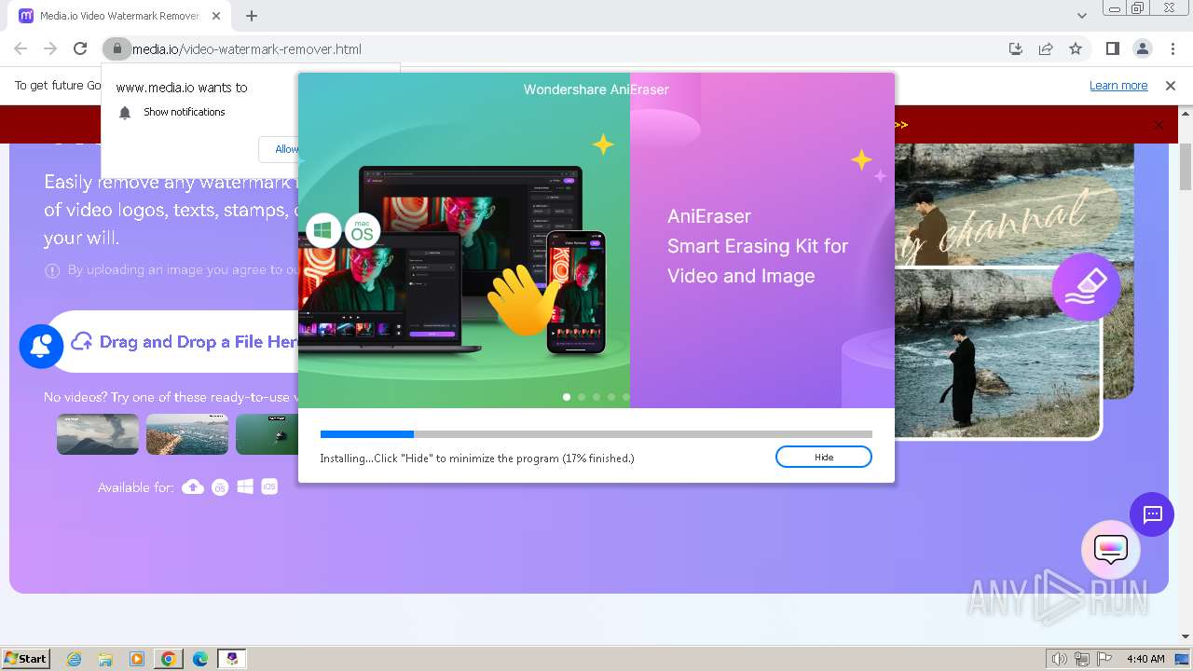Click the share page icon

click(x=1046, y=48)
